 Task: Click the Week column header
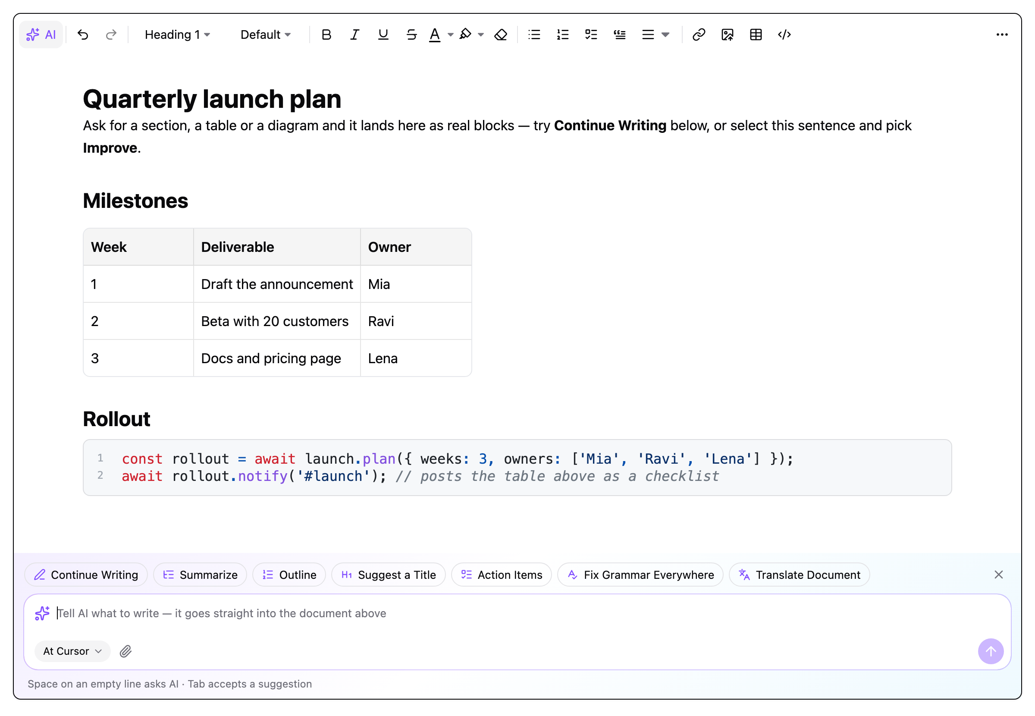(x=138, y=247)
